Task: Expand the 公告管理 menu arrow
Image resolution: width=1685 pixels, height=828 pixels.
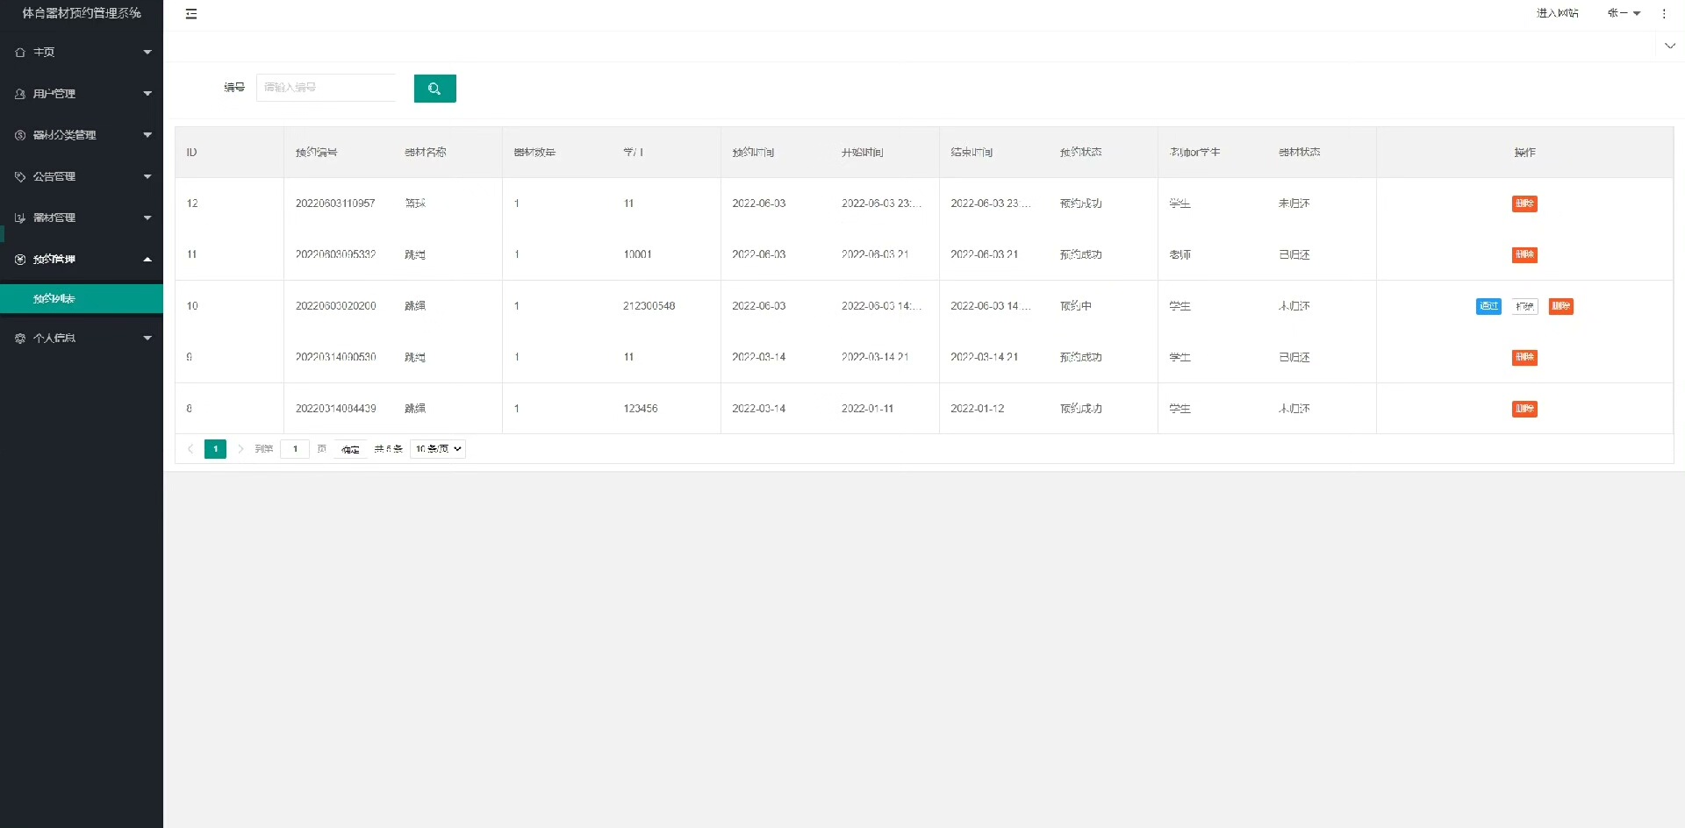Action: point(147,176)
